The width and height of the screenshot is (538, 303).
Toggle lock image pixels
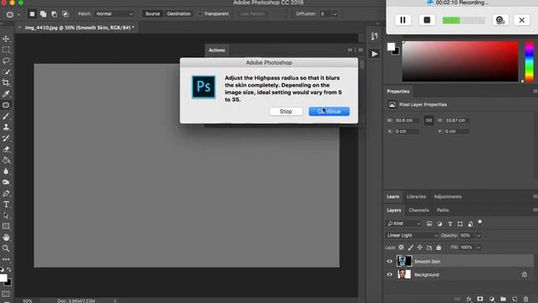(410, 247)
